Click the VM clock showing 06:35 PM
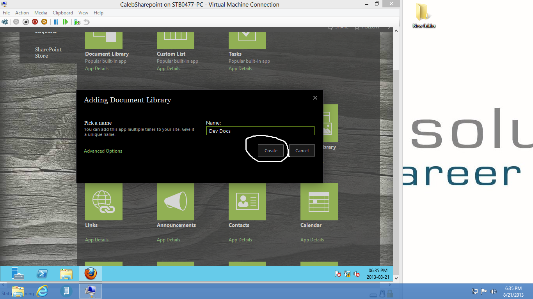 (378, 274)
